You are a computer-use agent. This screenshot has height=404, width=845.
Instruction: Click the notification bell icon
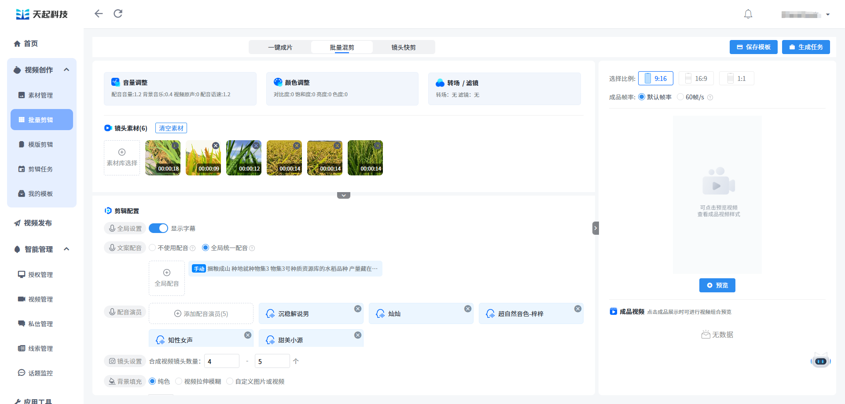pyautogui.click(x=748, y=14)
